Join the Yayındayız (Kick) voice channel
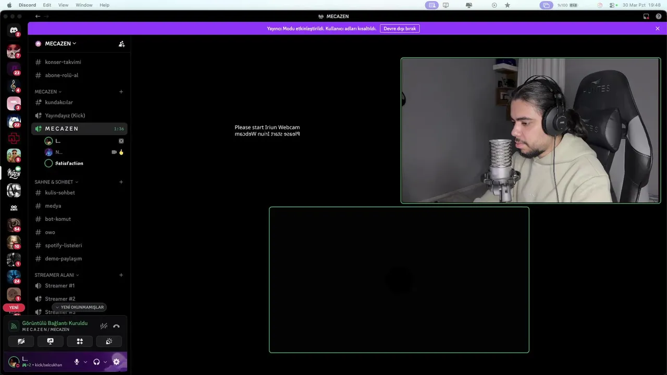The height and width of the screenshot is (375, 667). tap(79, 116)
